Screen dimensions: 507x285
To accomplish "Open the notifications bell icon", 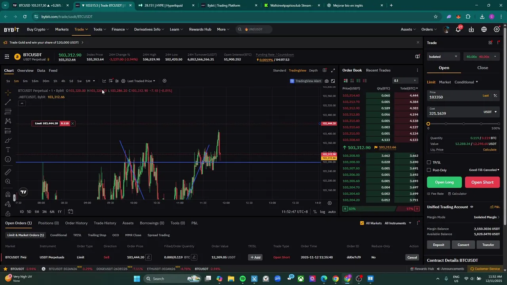I will [458, 29].
